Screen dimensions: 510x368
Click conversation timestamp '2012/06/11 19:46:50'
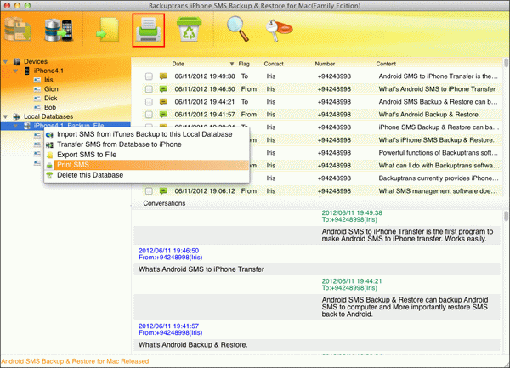coord(168,251)
